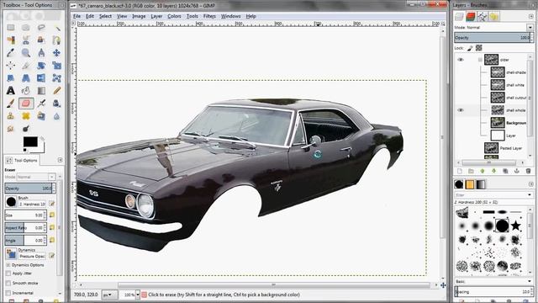Duplicate the selected layer button

click(505, 171)
